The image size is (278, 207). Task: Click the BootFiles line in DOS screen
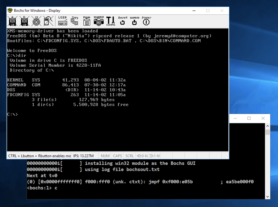click(104, 41)
